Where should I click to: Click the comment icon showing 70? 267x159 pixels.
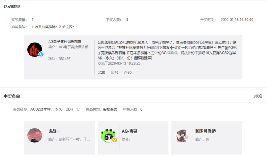pos(113,73)
